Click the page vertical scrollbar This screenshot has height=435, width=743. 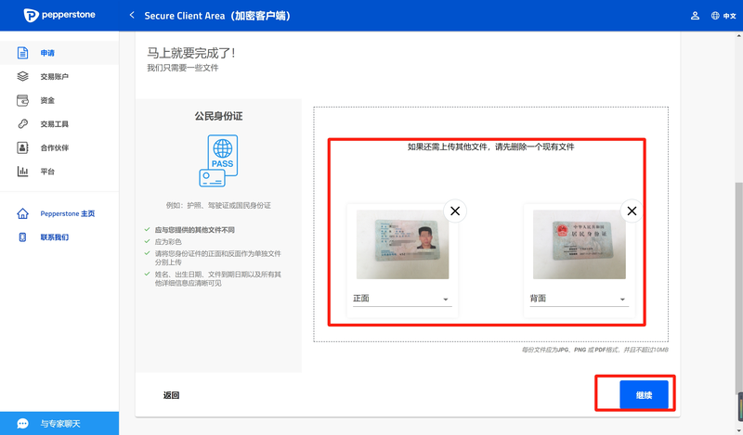pyautogui.click(x=739, y=287)
